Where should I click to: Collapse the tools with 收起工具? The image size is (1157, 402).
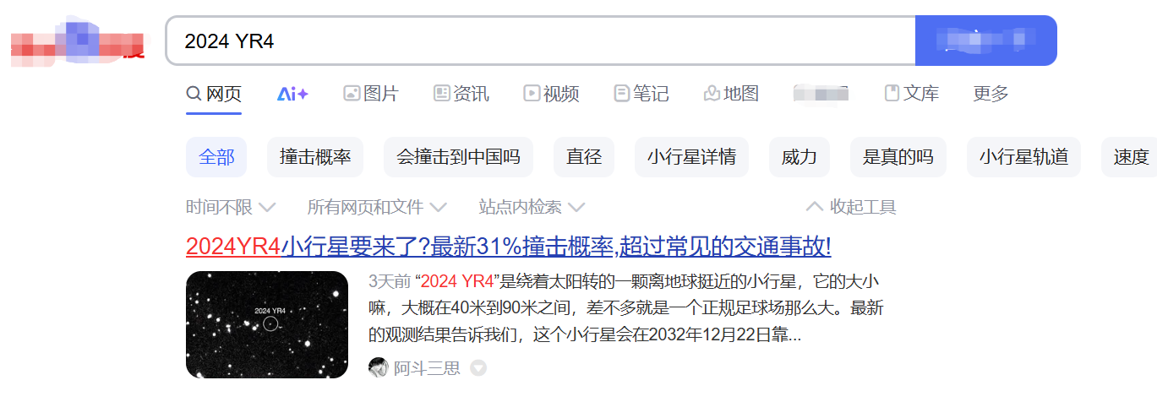pyautogui.click(x=851, y=207)
